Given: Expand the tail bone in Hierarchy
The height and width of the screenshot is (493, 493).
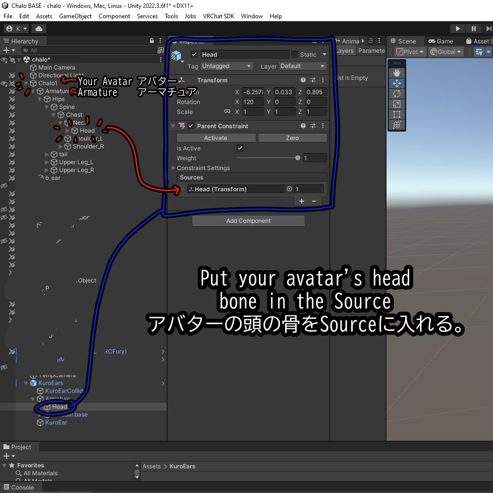Looking at the screenshot, I should pyautogui.click(x=46, y=154).
